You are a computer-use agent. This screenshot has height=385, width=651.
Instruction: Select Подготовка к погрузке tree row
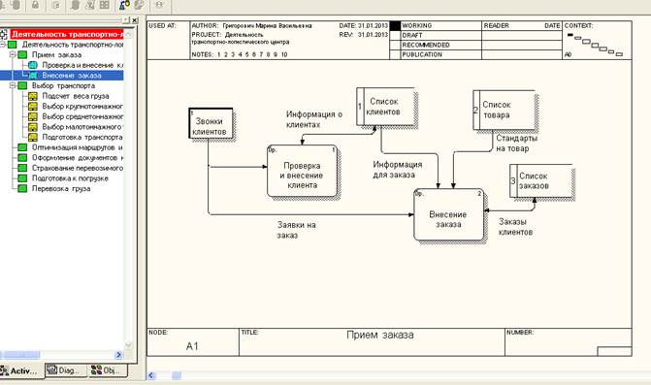tap(70, 178)
